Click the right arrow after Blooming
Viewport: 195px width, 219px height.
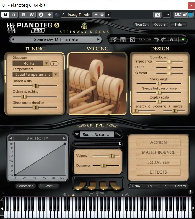click(x=169, y=106)
